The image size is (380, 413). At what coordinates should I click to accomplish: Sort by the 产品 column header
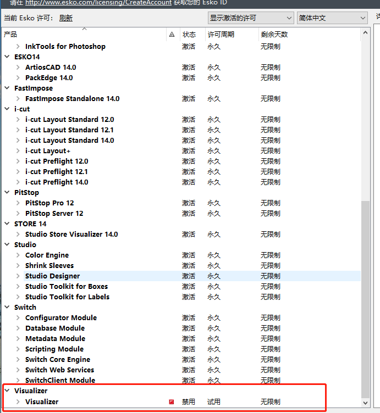[82, 35]
